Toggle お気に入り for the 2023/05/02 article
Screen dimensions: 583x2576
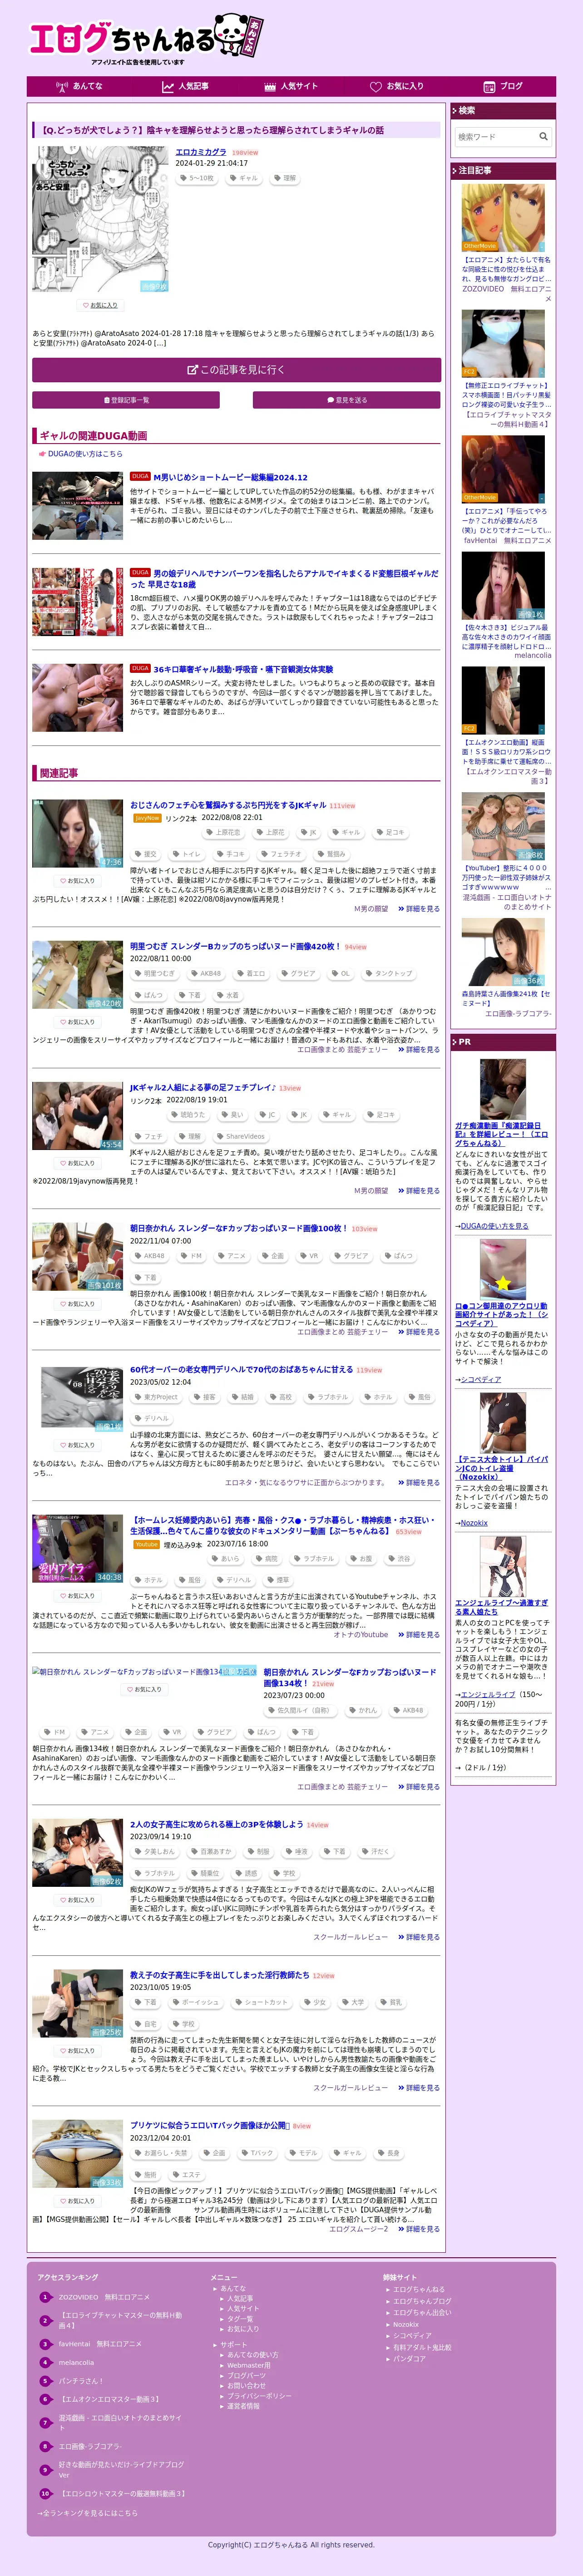click(77, 1445)
